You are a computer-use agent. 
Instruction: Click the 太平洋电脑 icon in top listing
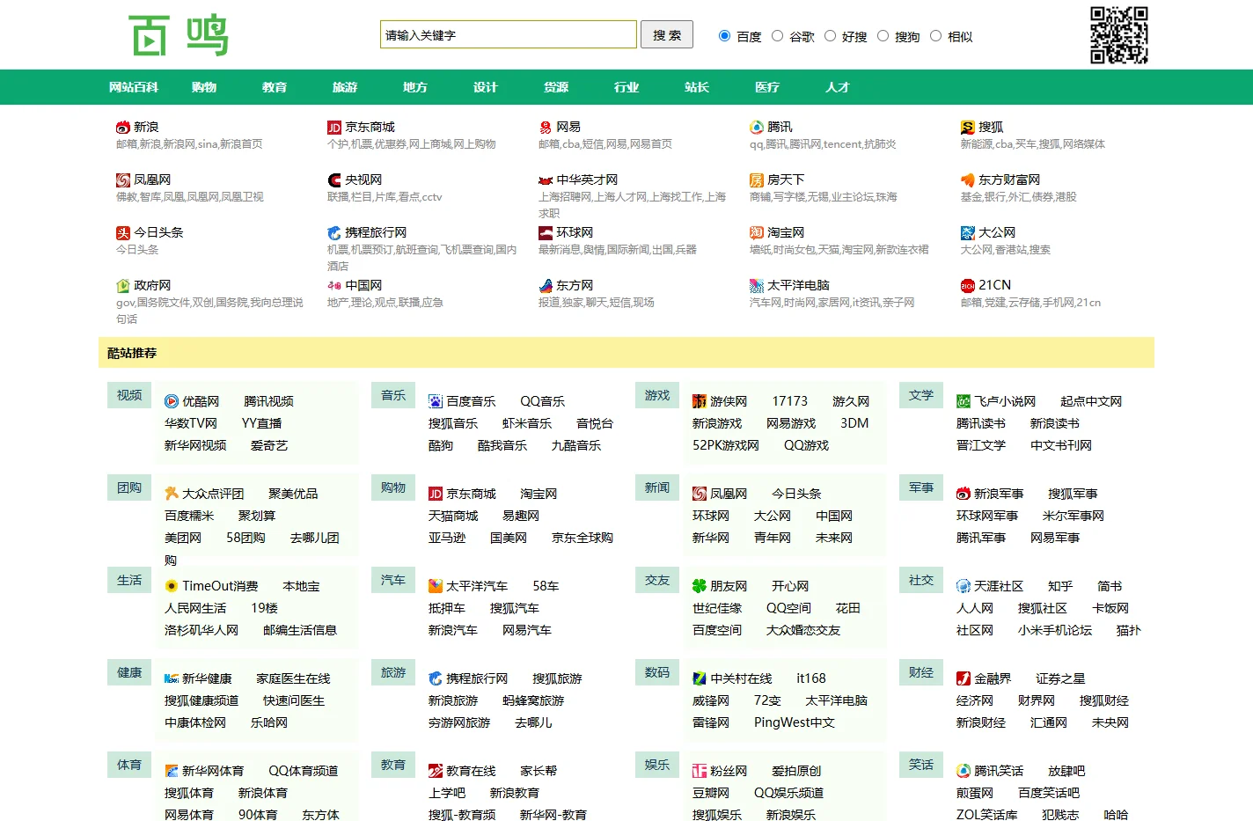tap(757, 286)
